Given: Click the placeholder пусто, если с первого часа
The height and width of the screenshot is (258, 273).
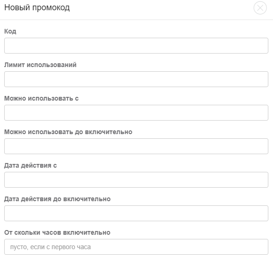Looking at the screenshot, I should [51, 247].
